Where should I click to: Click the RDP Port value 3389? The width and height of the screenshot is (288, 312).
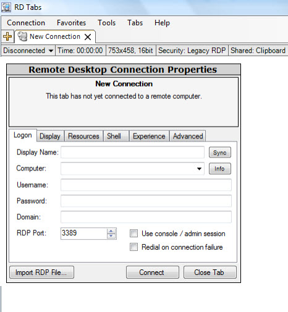[x=69, y=233]
